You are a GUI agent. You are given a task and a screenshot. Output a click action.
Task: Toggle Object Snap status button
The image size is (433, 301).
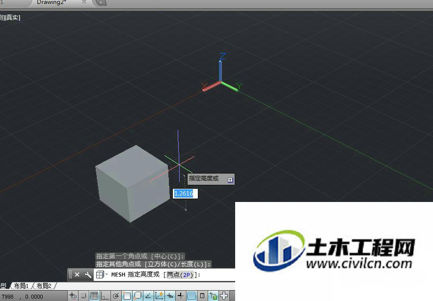(127, 296)
